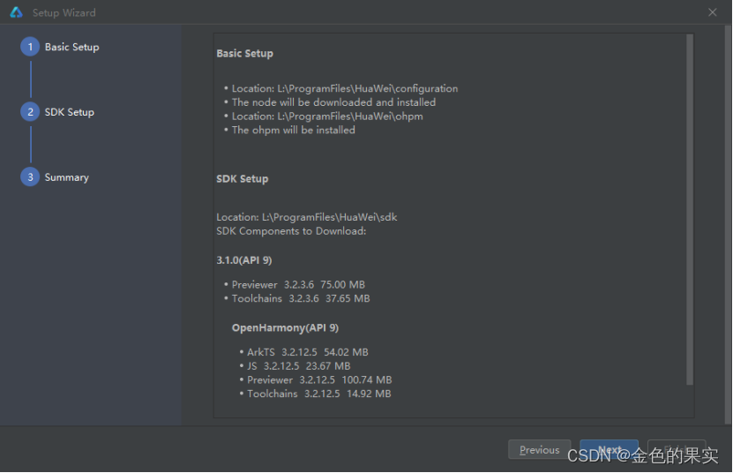Select Previewer 3.2.12.5 100.74 MB entry

coord(319,379)
